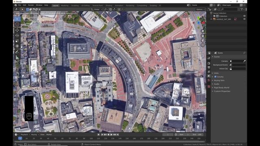Click the green Y axis gizmo ball
The image size is (260, 146).
199,18
